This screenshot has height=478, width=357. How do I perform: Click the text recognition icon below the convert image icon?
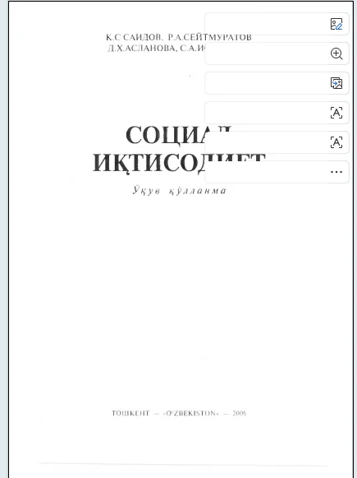coord(336,113)
